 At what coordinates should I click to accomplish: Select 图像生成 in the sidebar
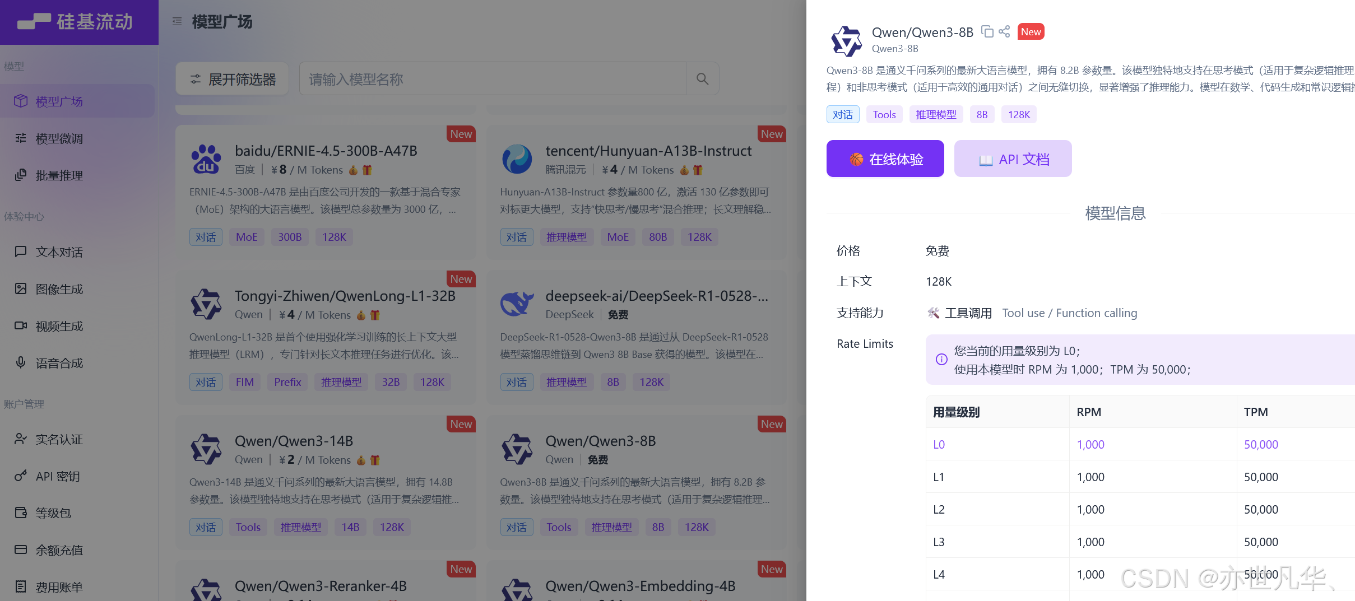point(77,288)
